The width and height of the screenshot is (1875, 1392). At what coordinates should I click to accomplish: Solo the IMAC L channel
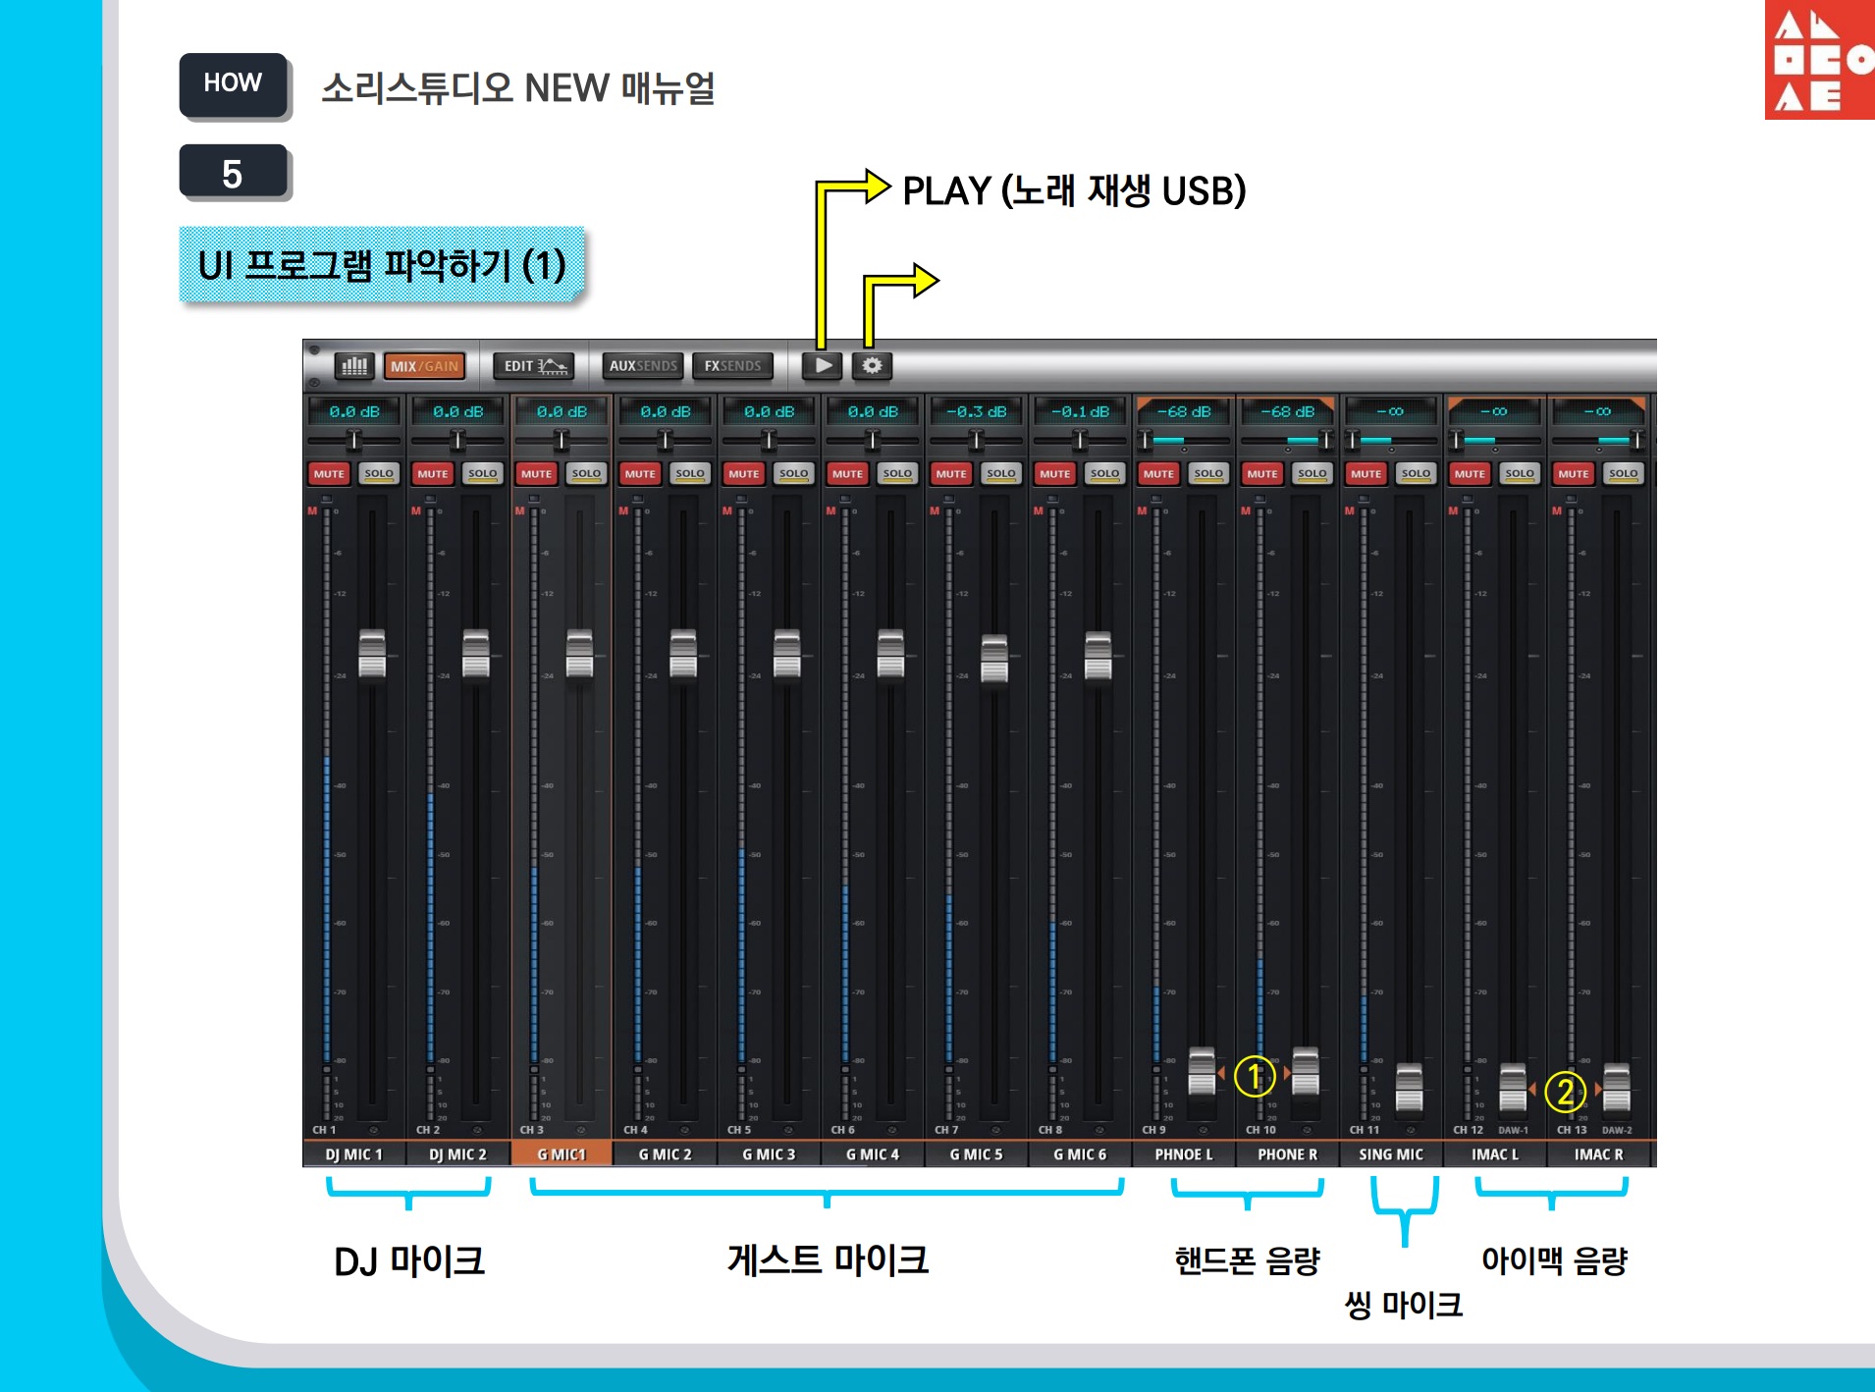pyautogui.click(x=1520, y=474)
